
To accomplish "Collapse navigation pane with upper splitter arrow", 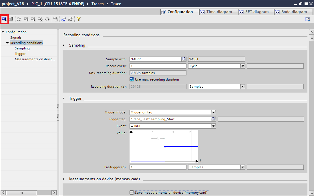I will click(58, 108).
